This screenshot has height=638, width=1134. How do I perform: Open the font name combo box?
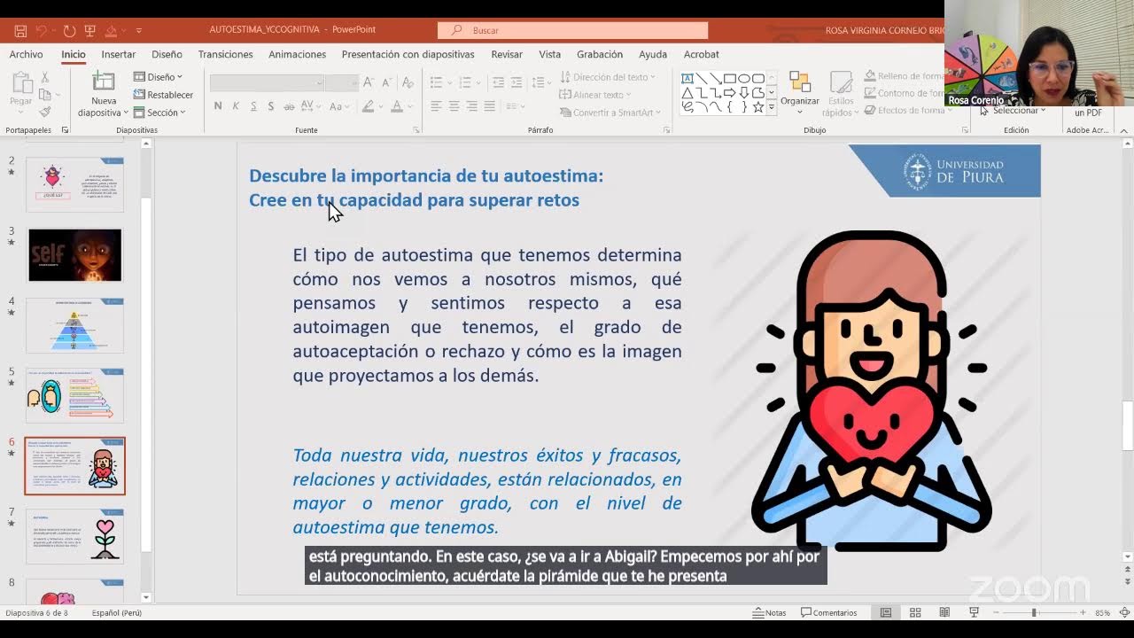pyautogui.click(x=267, y=82)
